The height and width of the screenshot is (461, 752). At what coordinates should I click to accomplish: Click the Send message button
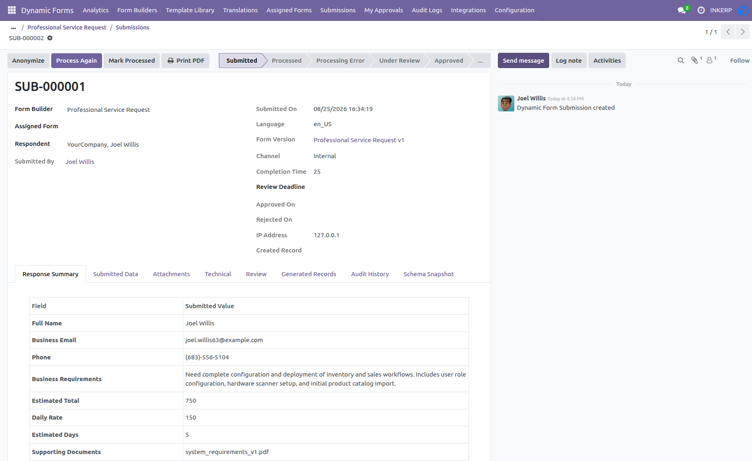(x=523, y=61)
